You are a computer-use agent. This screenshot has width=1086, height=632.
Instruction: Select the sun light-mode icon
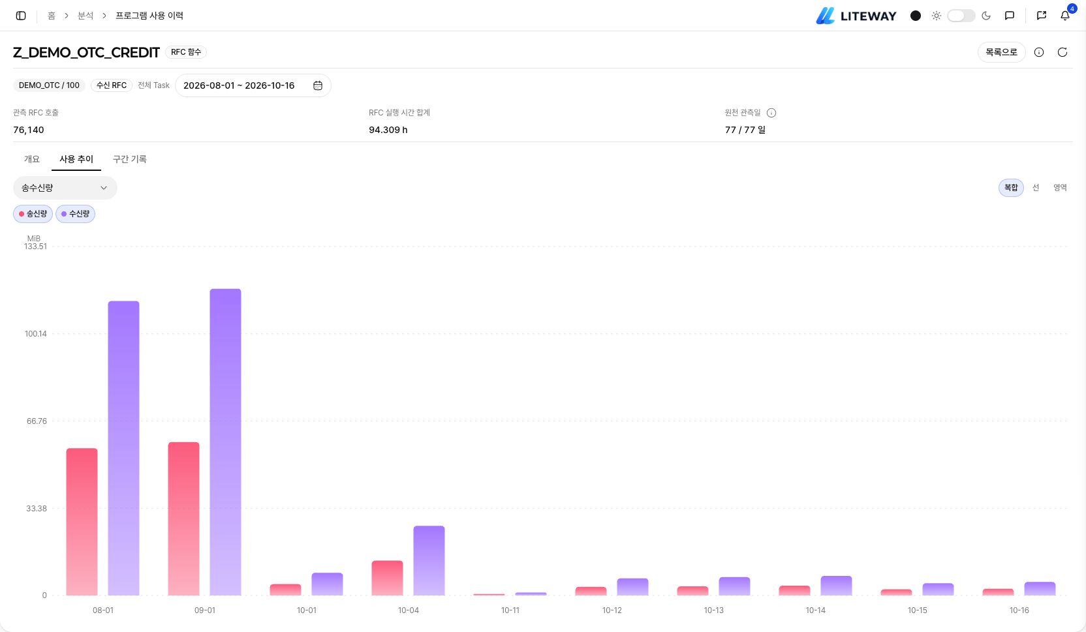click(937, 16)
